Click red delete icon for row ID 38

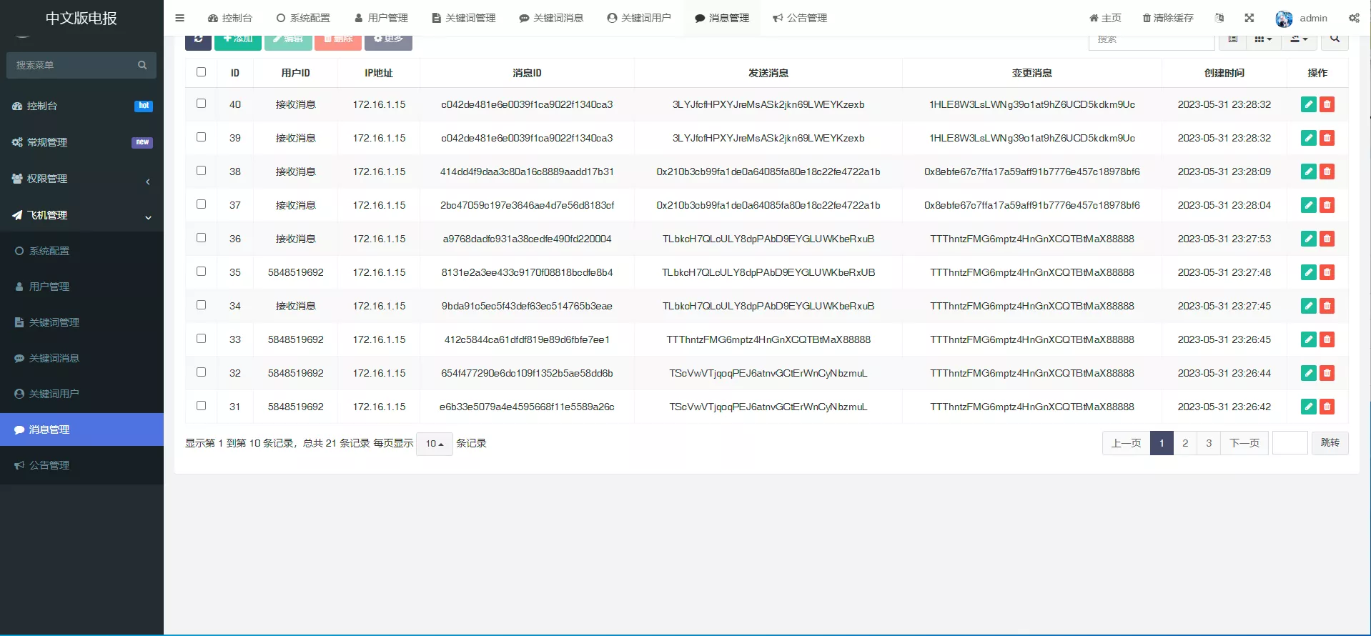1327,172
